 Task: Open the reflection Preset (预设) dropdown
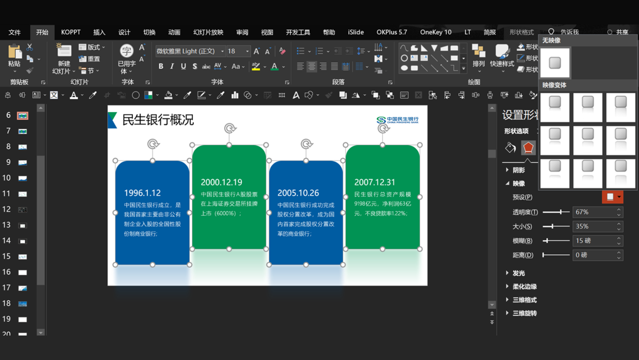click(612, 197)
